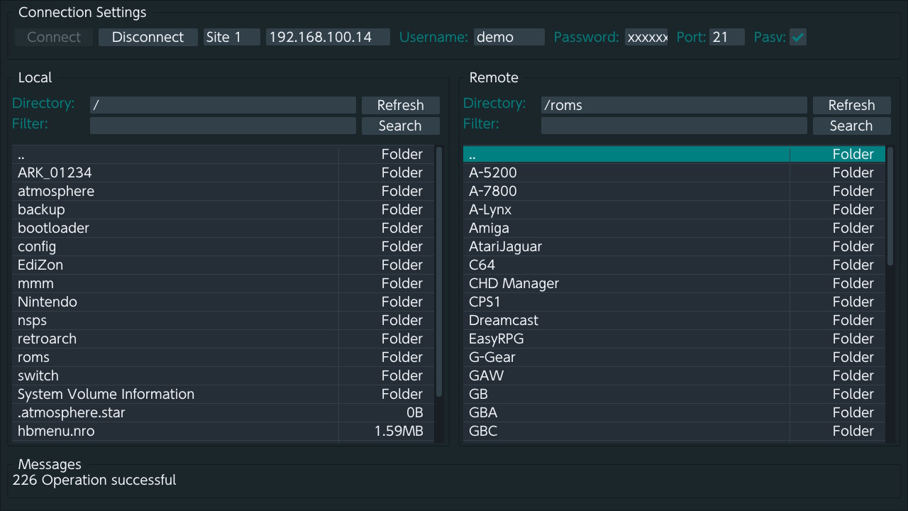Image resolution: width=908 pixels, height=511 pixels.
Task: Select the Nintendo folder in Local list
Action: (x=48, y=302)
